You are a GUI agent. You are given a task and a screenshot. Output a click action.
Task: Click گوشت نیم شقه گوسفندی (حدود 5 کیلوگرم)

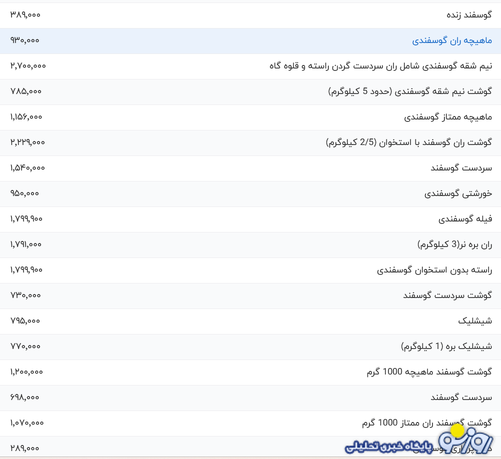[410, 91]
